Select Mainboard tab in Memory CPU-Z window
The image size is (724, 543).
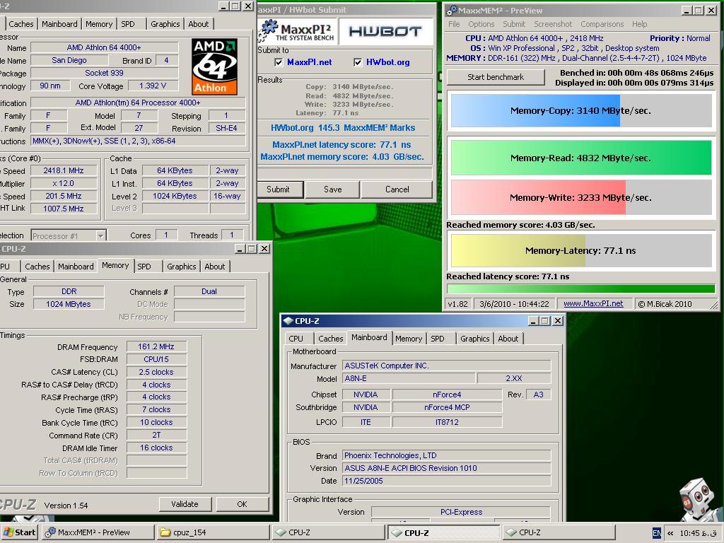click(76, 267)
